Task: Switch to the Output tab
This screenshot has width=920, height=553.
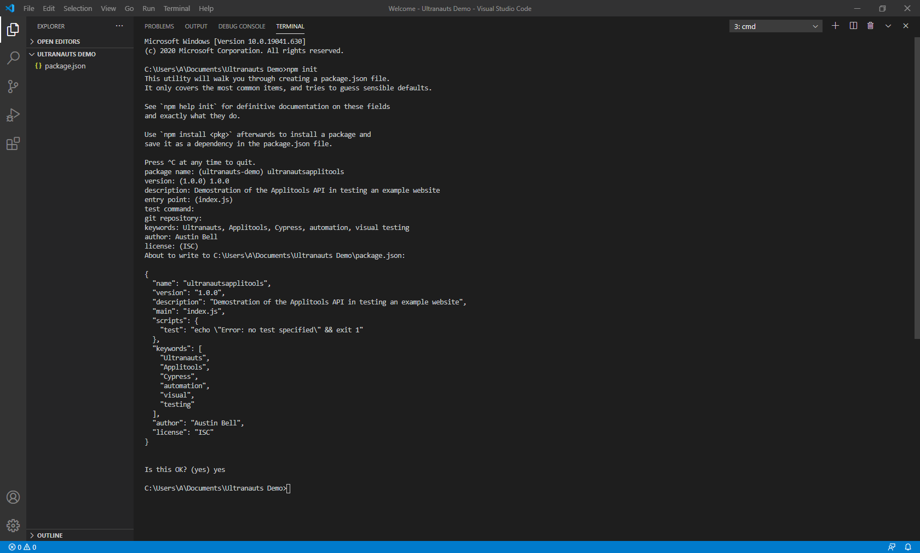Action: tap(196, 26)
